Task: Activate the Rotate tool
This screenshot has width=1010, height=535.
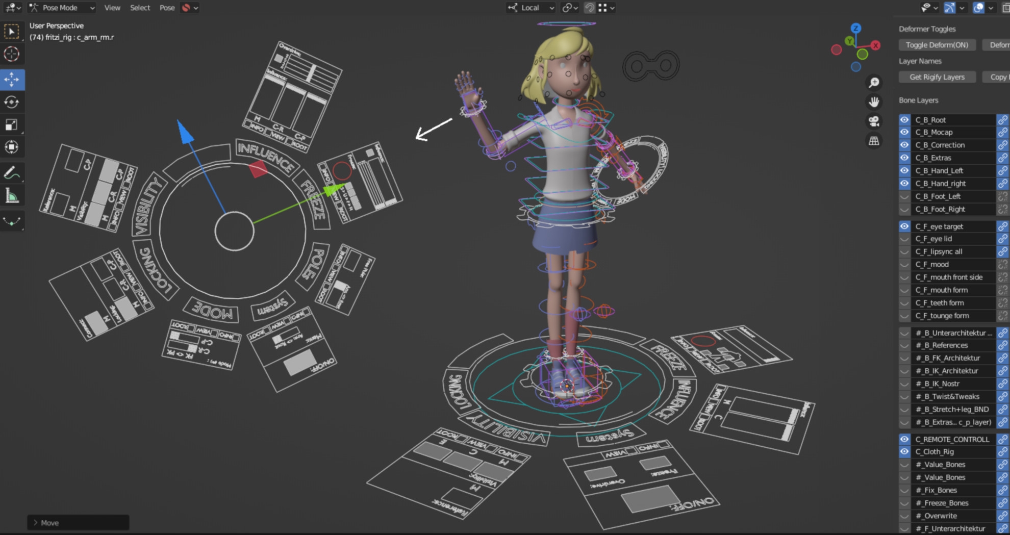Action: click(12, 102)
